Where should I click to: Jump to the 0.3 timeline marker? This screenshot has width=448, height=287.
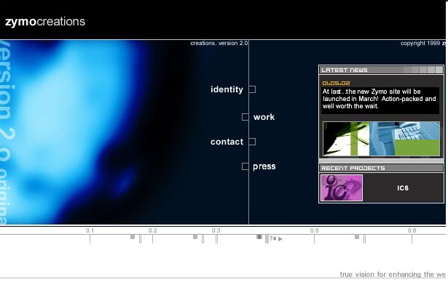(x=216, y=230)
